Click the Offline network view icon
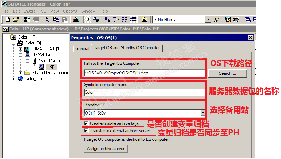Screen dimensions: 281x159 pos(96,19)
